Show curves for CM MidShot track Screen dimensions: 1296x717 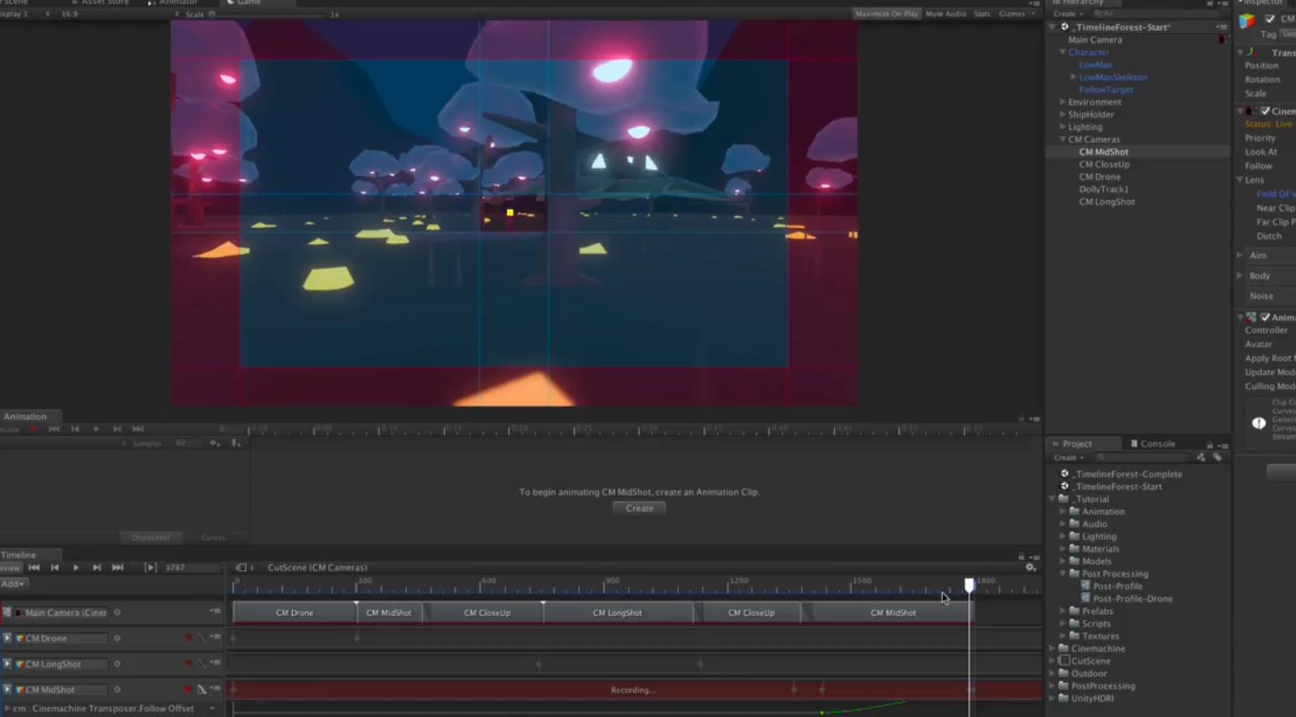pyautogui.click(x=202, y=690)
